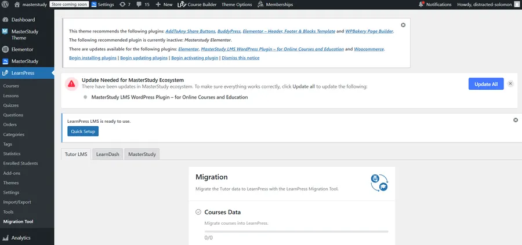Open Enrolled Students page
Screen dimensions: 522x245
click(21, 163)
